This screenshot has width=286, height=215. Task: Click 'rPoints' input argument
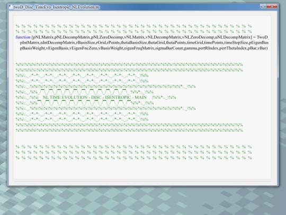coord(113,42)
